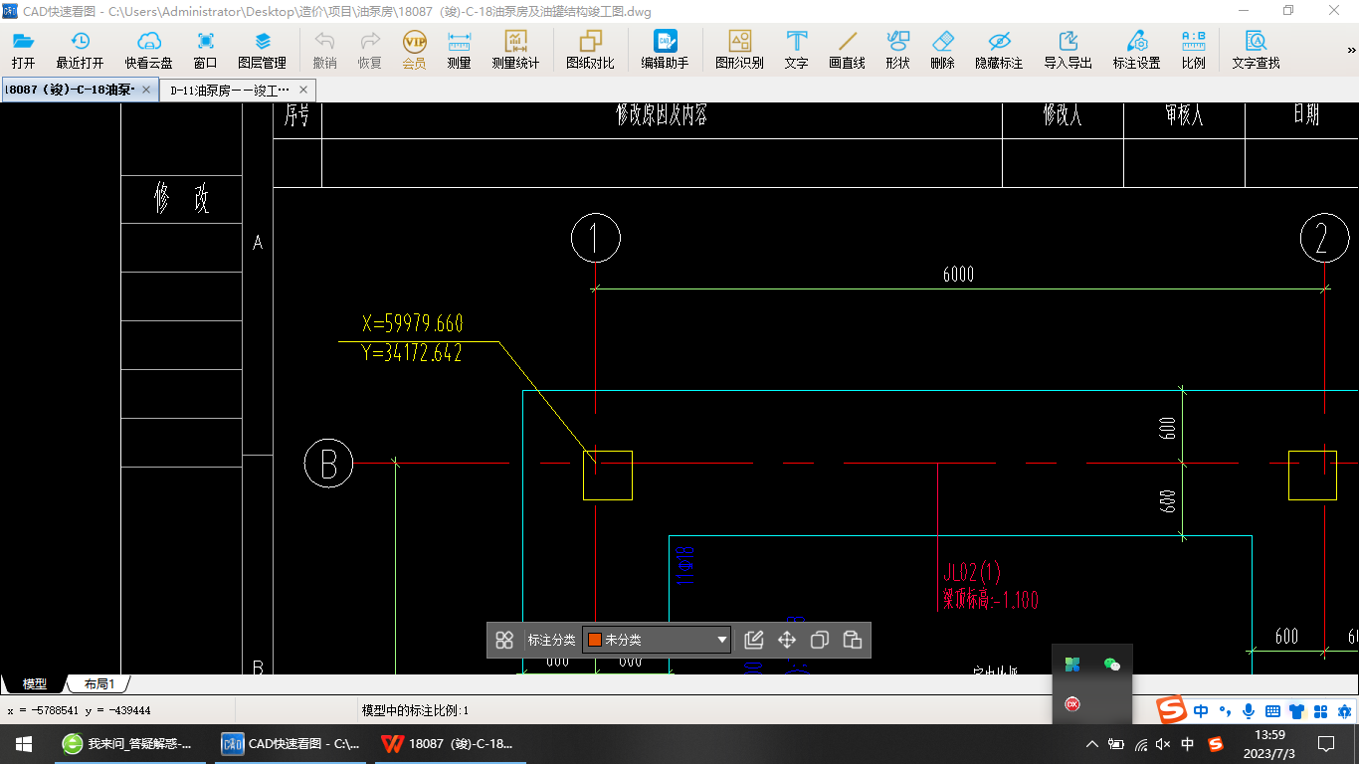Open the Sogou soft keyboard icon

coord(1272,711)
